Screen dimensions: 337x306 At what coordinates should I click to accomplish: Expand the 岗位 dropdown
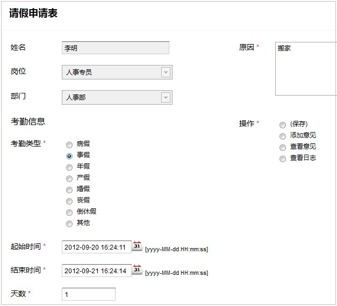click(166, 72)
